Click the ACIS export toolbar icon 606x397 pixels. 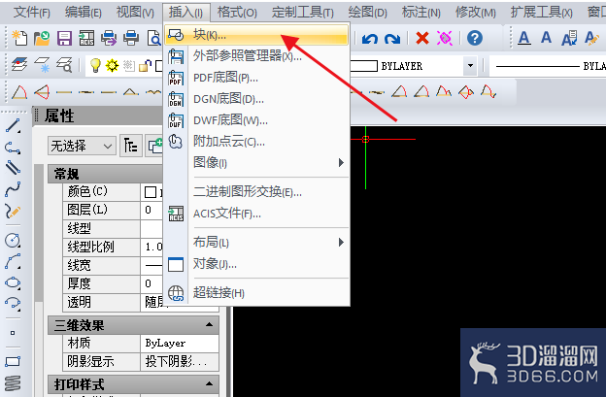point(86,38)
